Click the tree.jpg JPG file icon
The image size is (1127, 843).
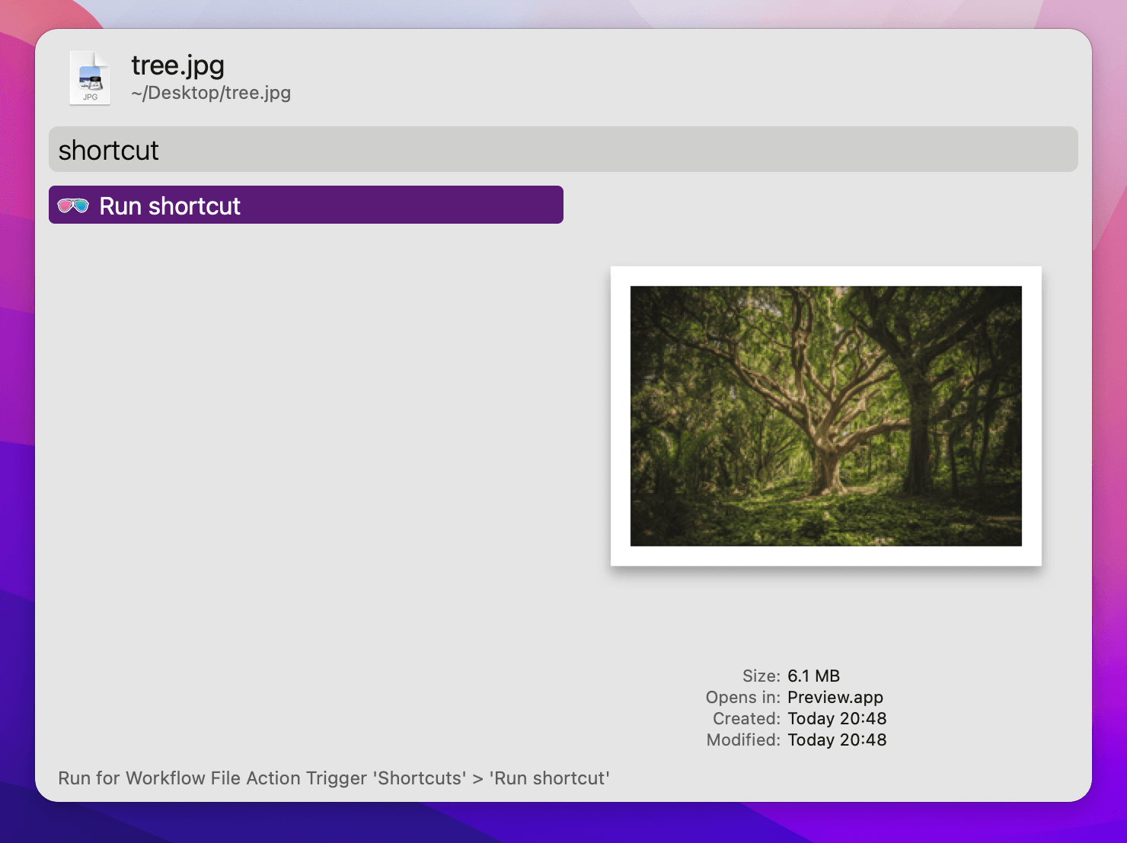(90, 78)
